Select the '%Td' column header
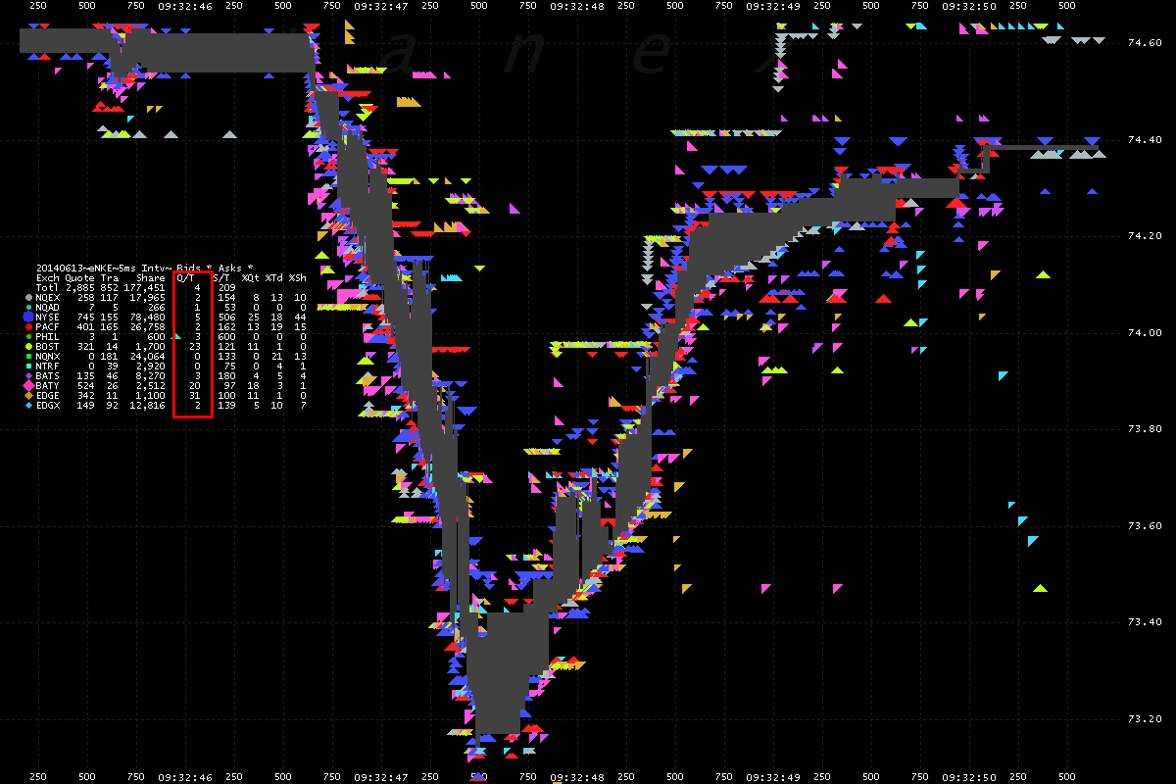This screenshot has width=1176, height=784. point(274,277)
